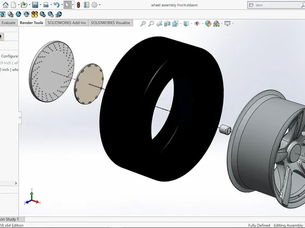The height and width of the screenshot is (228, 305).
Task: Expand the Undo dropdown arrow
Action: click(62, 5)
